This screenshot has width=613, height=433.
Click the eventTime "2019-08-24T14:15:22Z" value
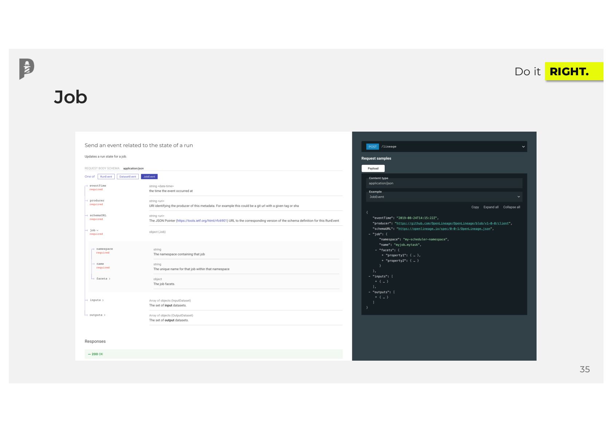coord(417,218)
